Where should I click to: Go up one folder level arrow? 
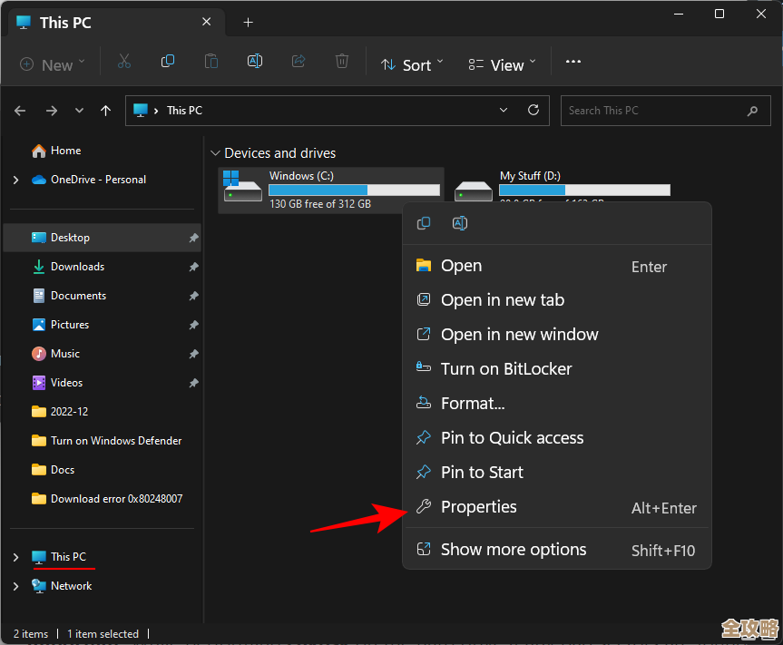pyautogui.click(x=106, y=111)
